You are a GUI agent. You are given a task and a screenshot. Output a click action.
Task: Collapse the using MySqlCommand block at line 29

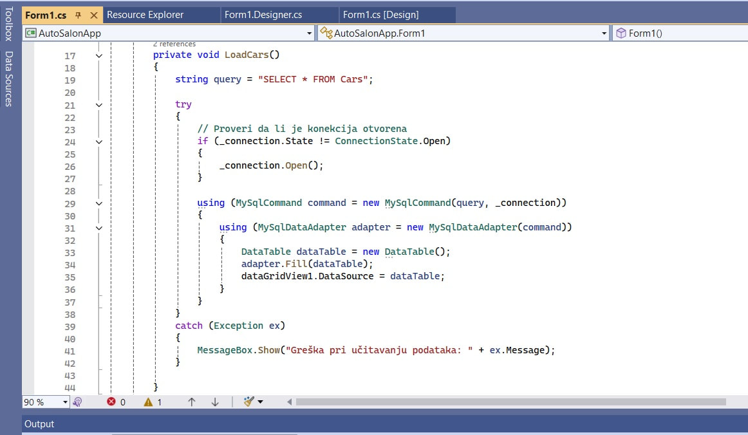[98, 204]
